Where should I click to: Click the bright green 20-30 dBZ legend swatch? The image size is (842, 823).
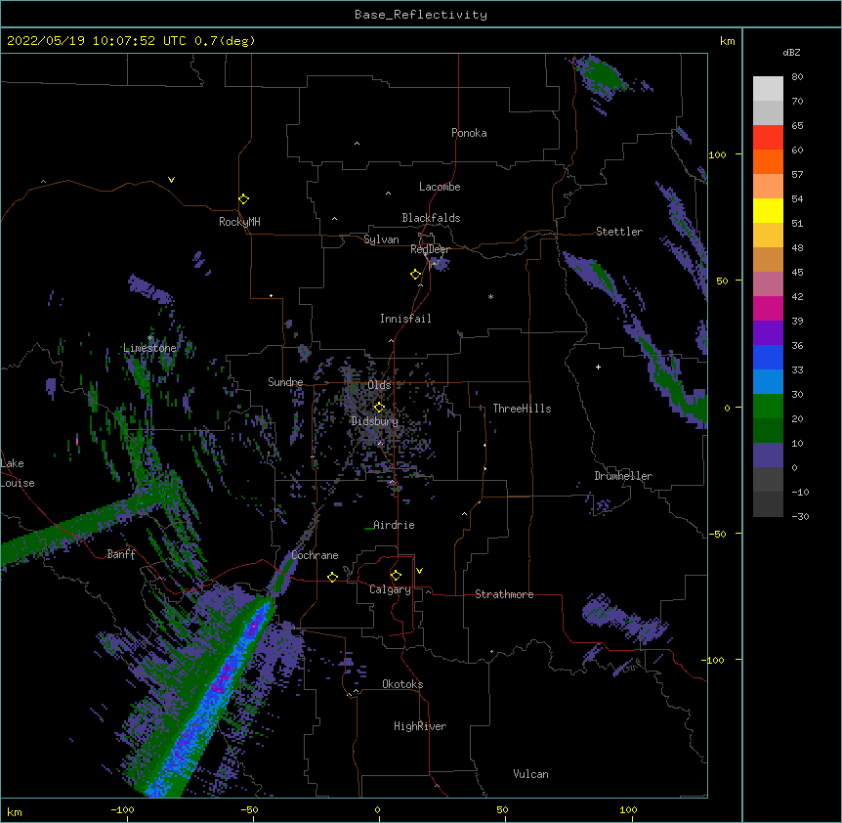coord(768,407)
